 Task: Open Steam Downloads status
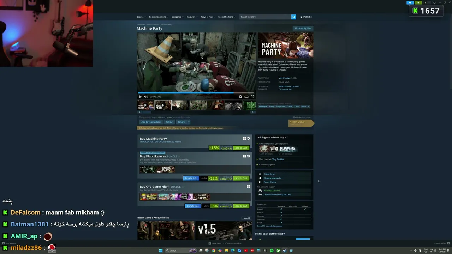point(225,243)
